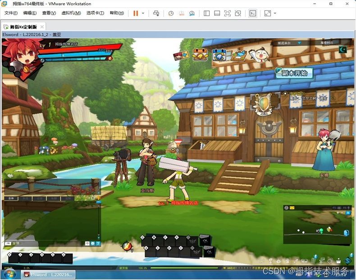
Task: Revert the VM to its previous snapshot
Action: (x=182, y=13)
